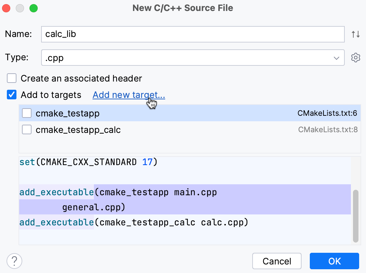The height and width of the screenshot is (273, 366).
Task: Cancel the new source file dialog
Action: pyautogui.click(x=277, y=261)
